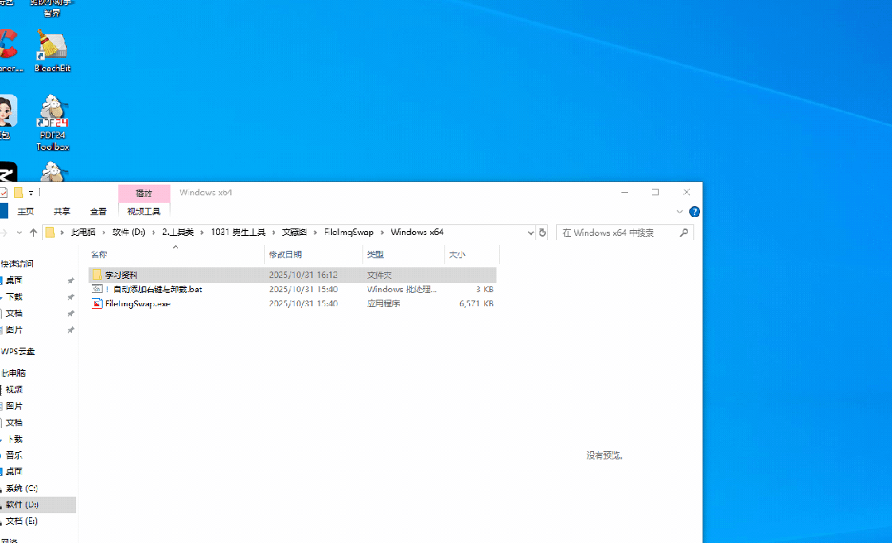
Task: Click the search magnifier icon
Action: tap(683, 233)
